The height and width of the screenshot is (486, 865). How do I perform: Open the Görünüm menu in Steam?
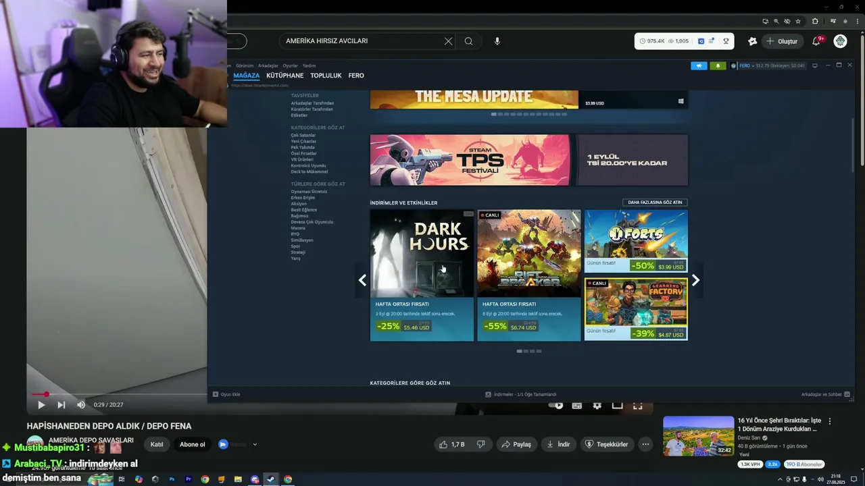tap(245, 65)
